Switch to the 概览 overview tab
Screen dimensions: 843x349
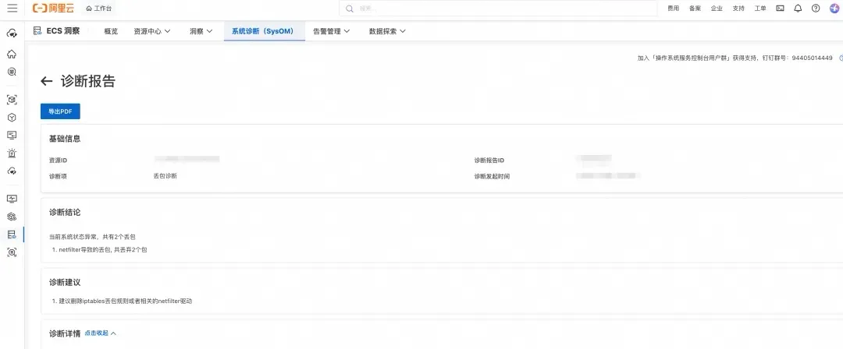(111, 31)
